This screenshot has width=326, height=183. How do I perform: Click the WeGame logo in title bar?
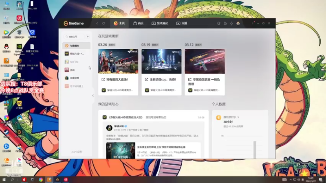tap(74, 23)
